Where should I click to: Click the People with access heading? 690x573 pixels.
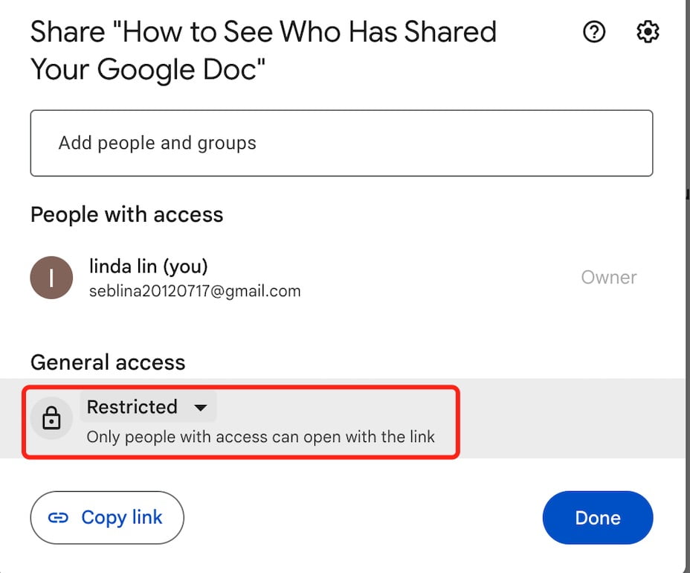coord(126,214)
